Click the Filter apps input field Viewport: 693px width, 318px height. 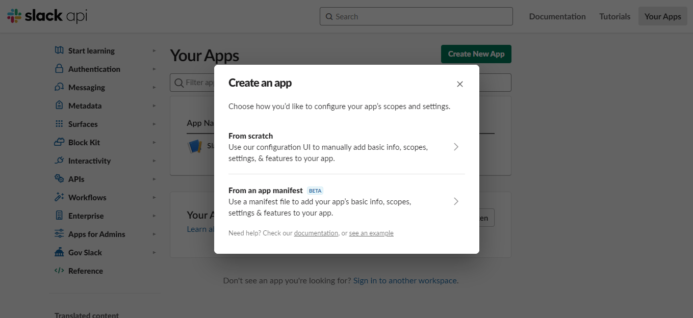pos(341,83)
